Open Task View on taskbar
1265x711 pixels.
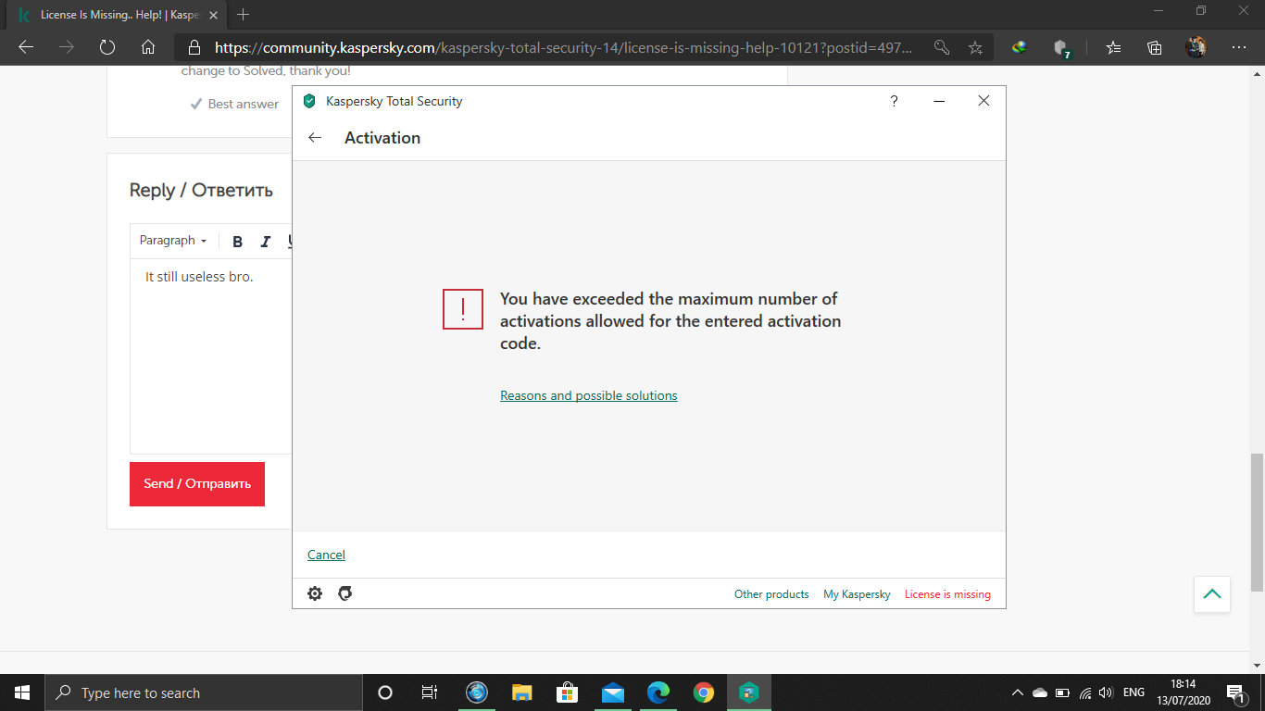[430, 692]
